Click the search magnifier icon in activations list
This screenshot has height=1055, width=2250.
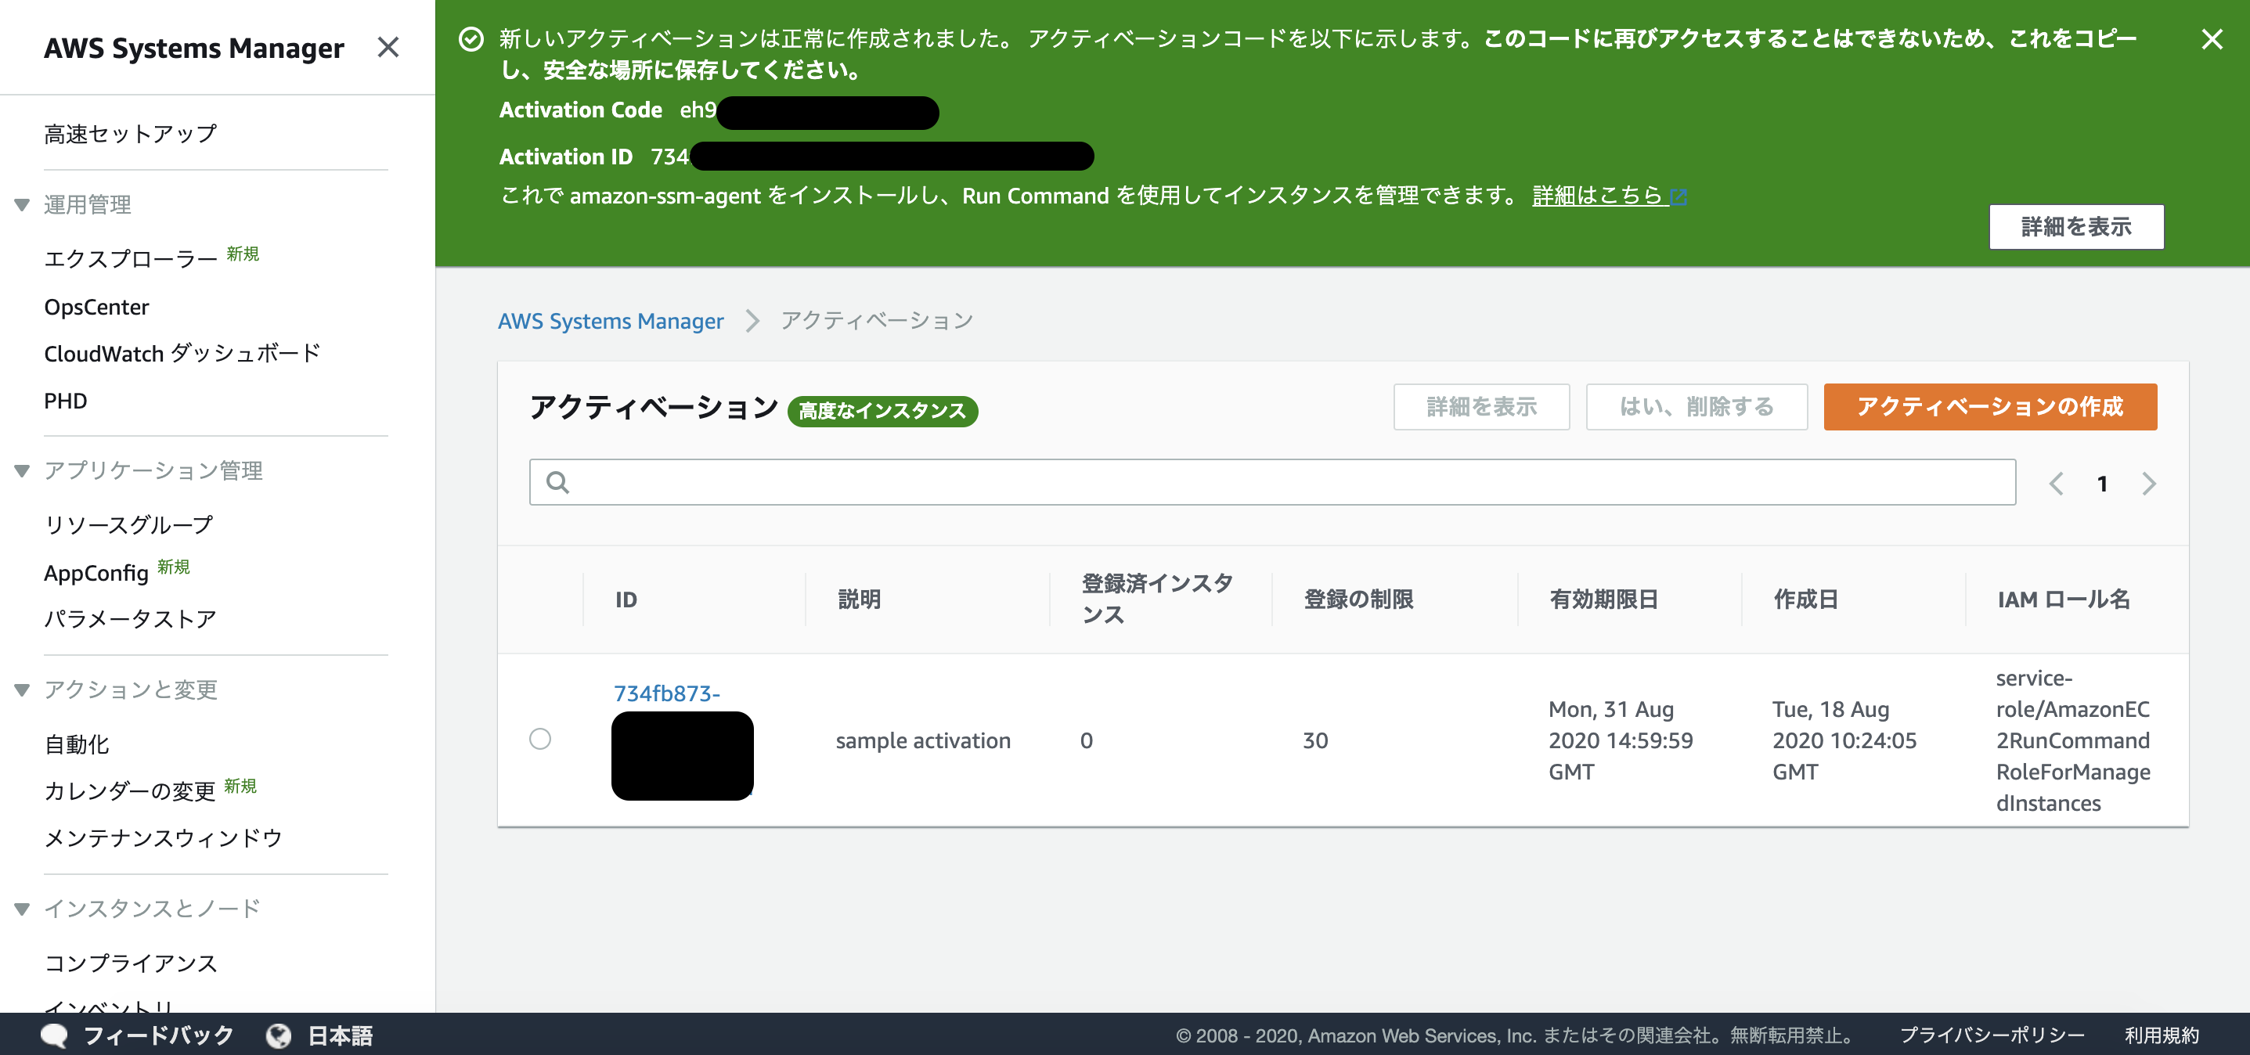558,481
